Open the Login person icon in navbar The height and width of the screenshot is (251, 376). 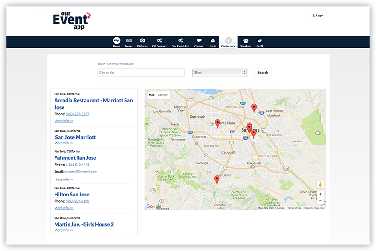point(213,42)
